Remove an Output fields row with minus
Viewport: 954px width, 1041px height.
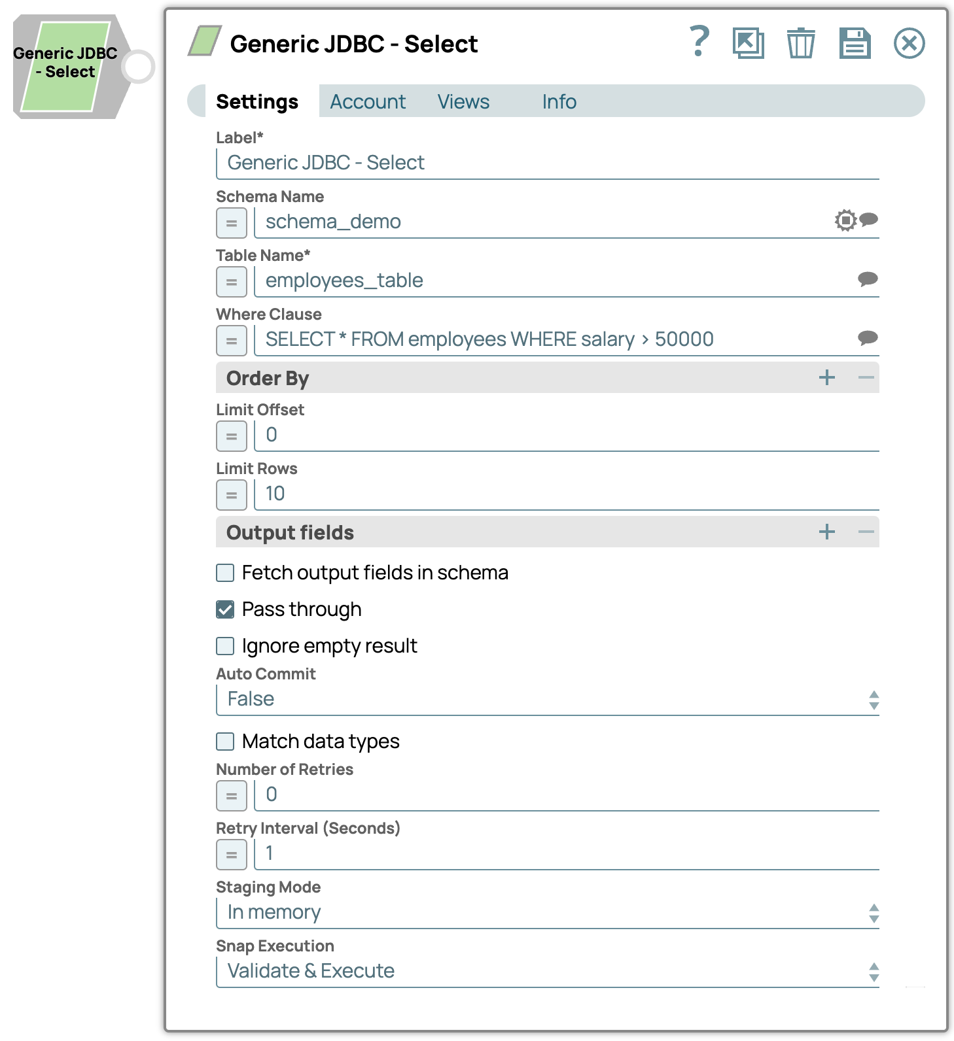click(x=866, y=532)
